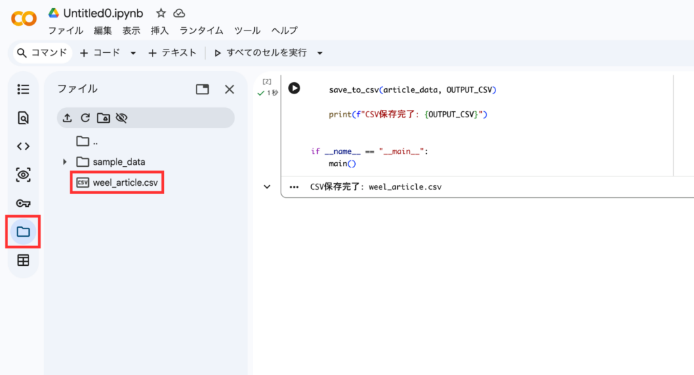Select the sample_data folder

click(x=110, y=162)
